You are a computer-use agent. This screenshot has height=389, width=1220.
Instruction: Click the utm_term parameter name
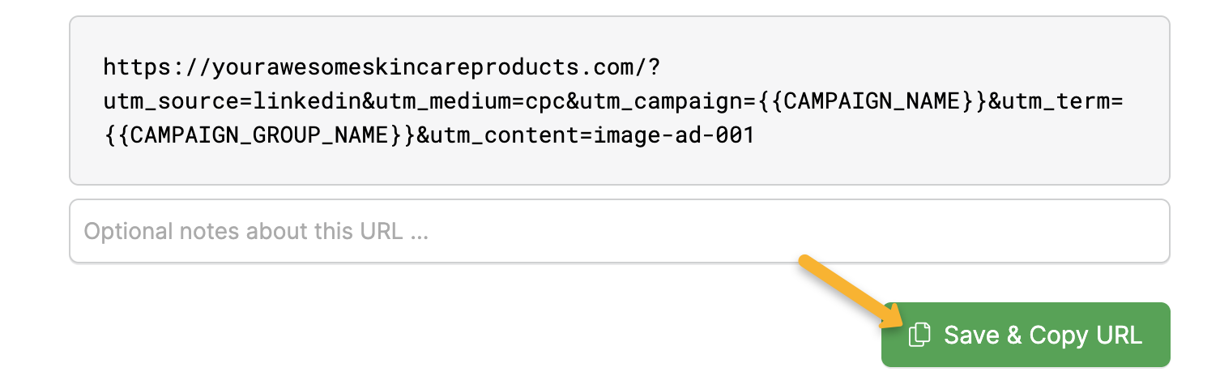point(1055,100)
